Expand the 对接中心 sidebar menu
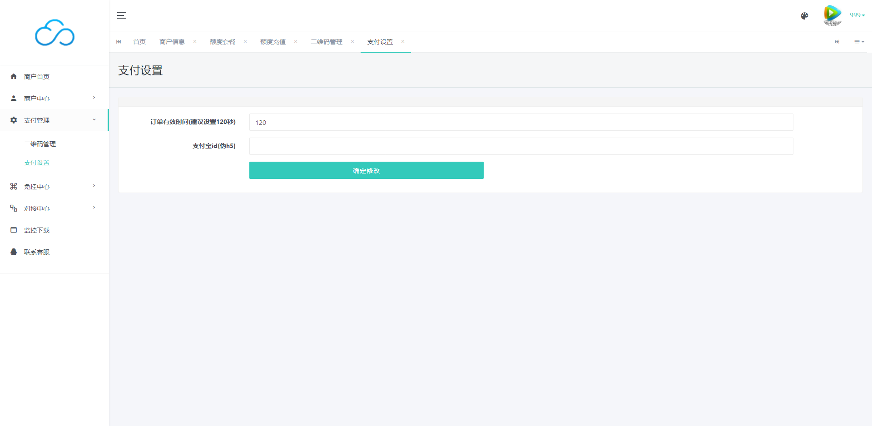This screenshot has width=872, height=426. (x=37, y=208)
